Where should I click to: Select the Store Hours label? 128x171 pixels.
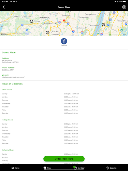pos(7,90)
